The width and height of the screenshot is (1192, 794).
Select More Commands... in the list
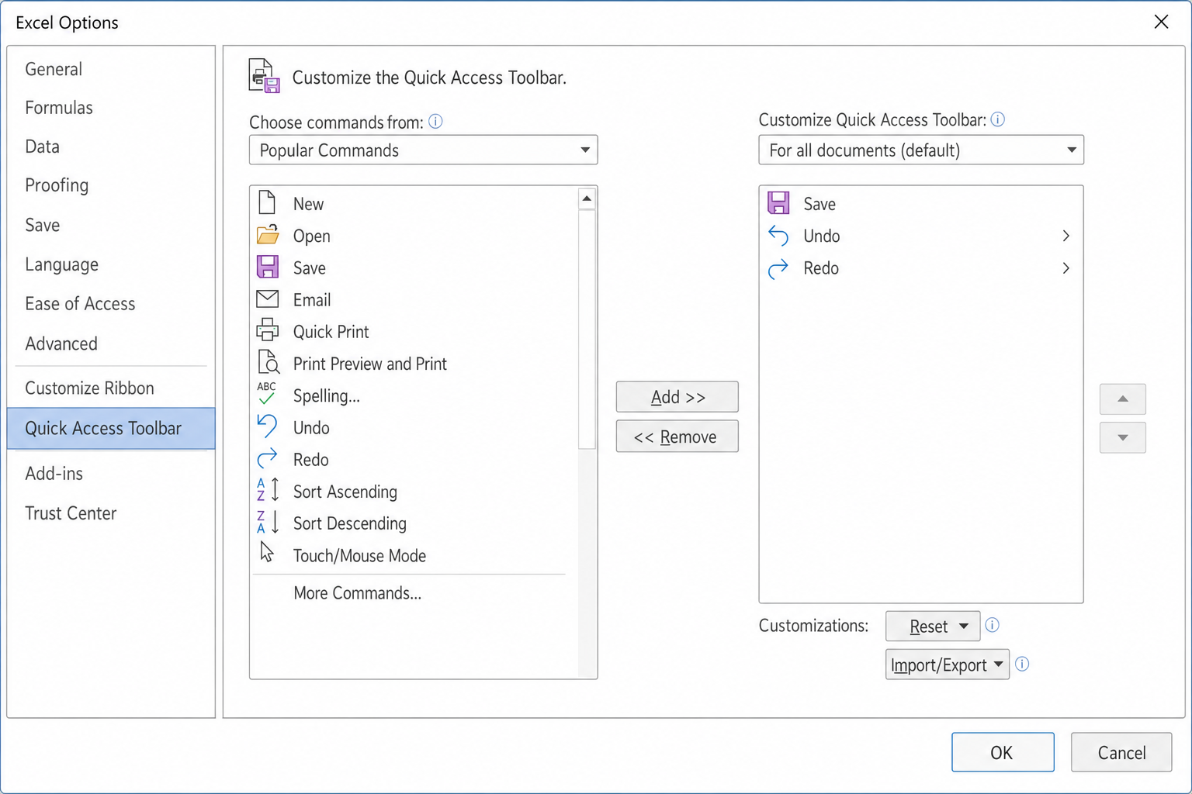click(x=357, y=593)
